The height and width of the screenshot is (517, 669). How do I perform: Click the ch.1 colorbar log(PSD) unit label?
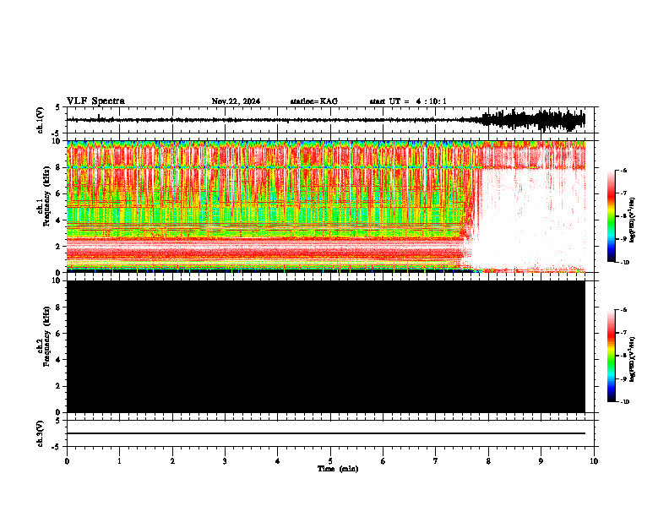pos(634,220)
